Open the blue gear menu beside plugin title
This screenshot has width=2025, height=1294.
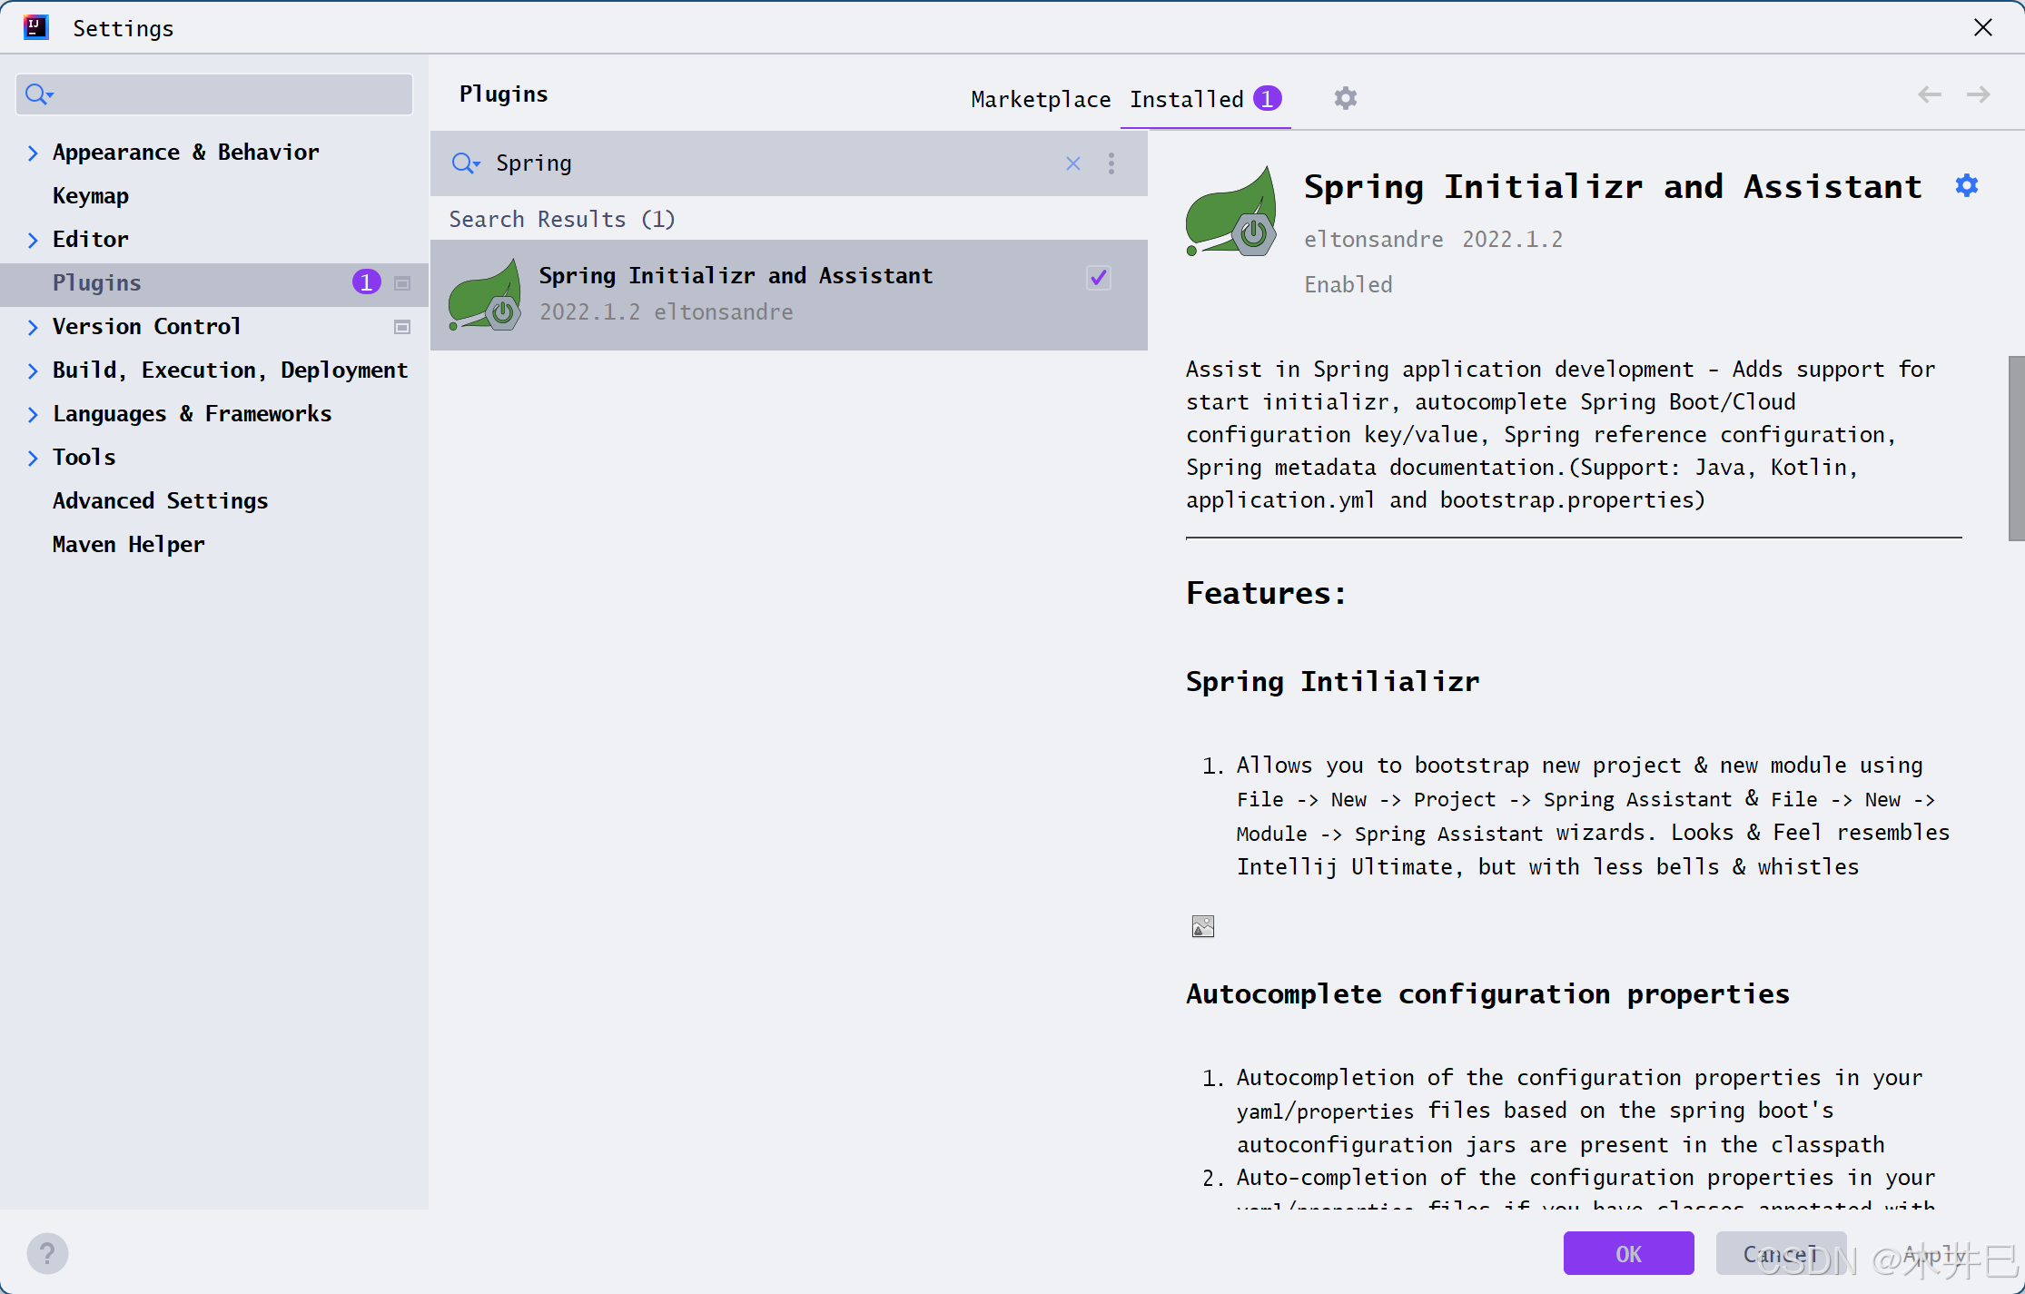[x=1966, y=186]
